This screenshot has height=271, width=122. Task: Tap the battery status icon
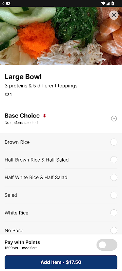(x=113, y=3)
